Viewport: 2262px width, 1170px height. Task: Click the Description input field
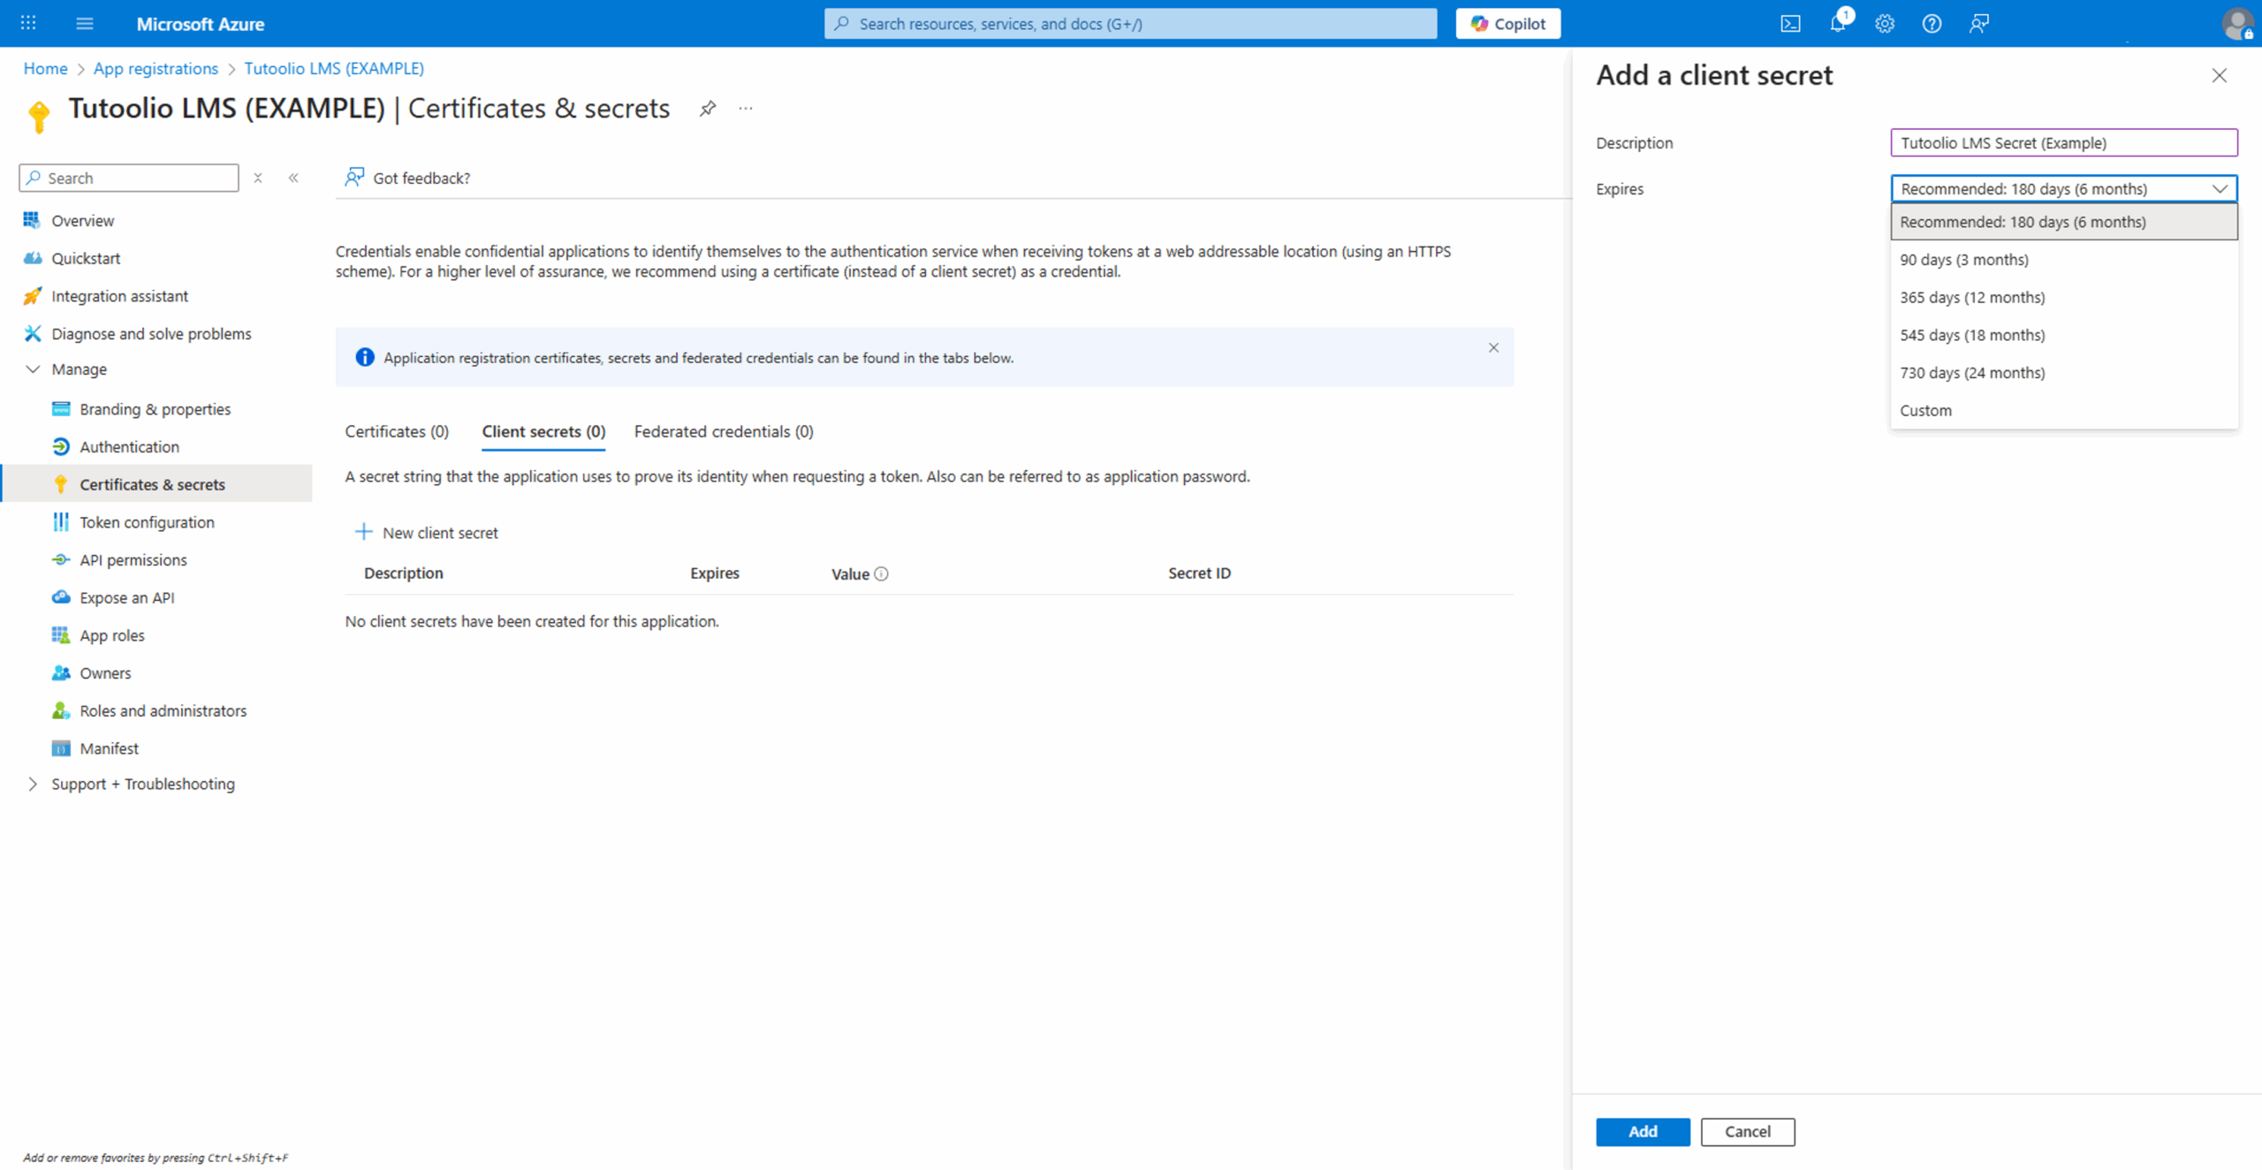tap(2063, 142)
